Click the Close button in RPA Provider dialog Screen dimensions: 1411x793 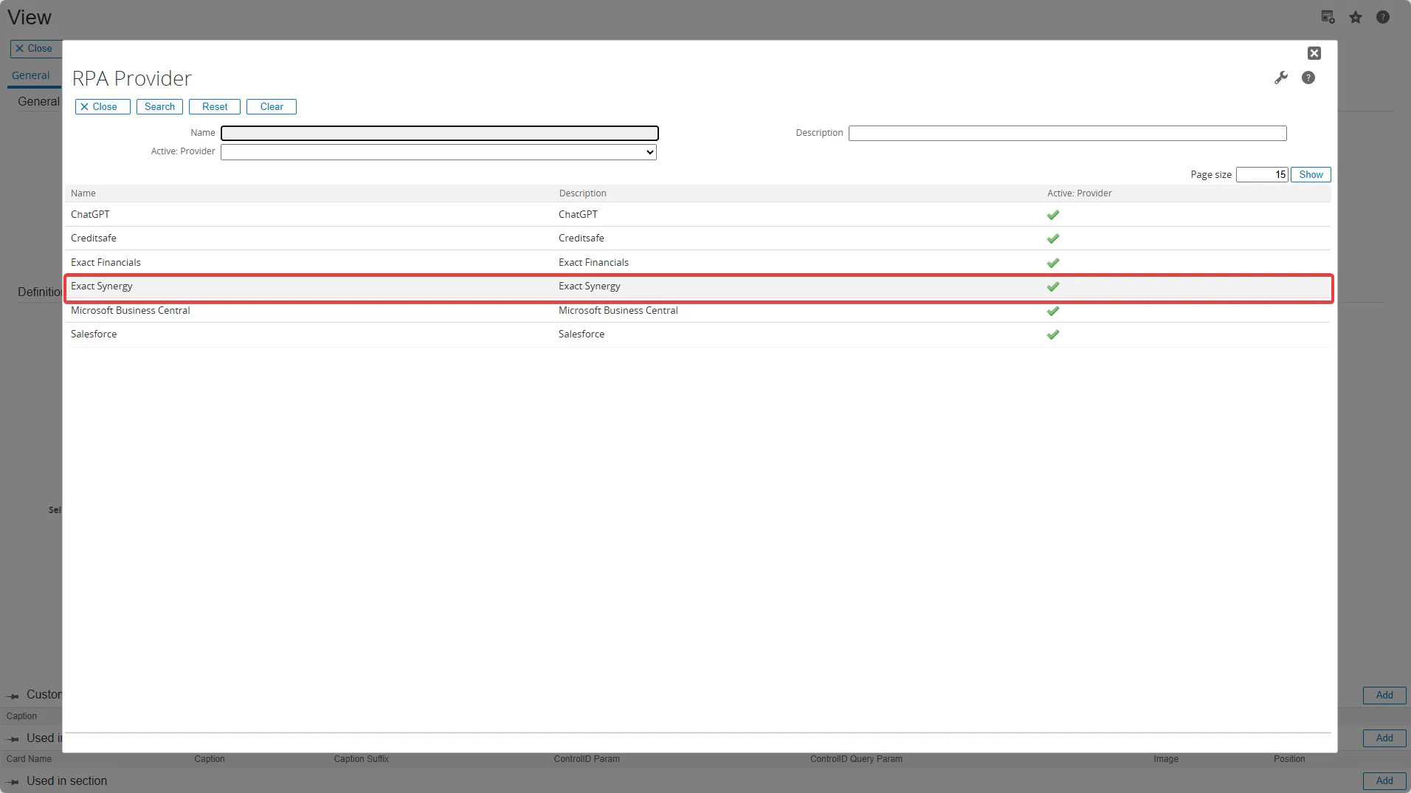[103, 107]
